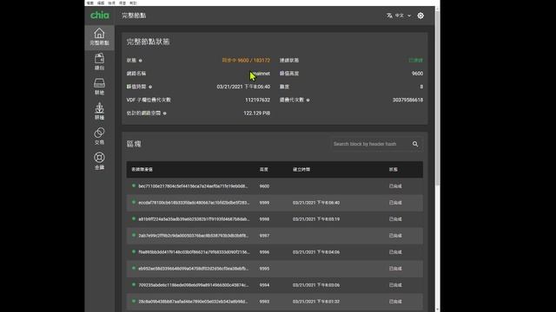
Task: Click green status dot of block 9596
Action: point(134,252)
